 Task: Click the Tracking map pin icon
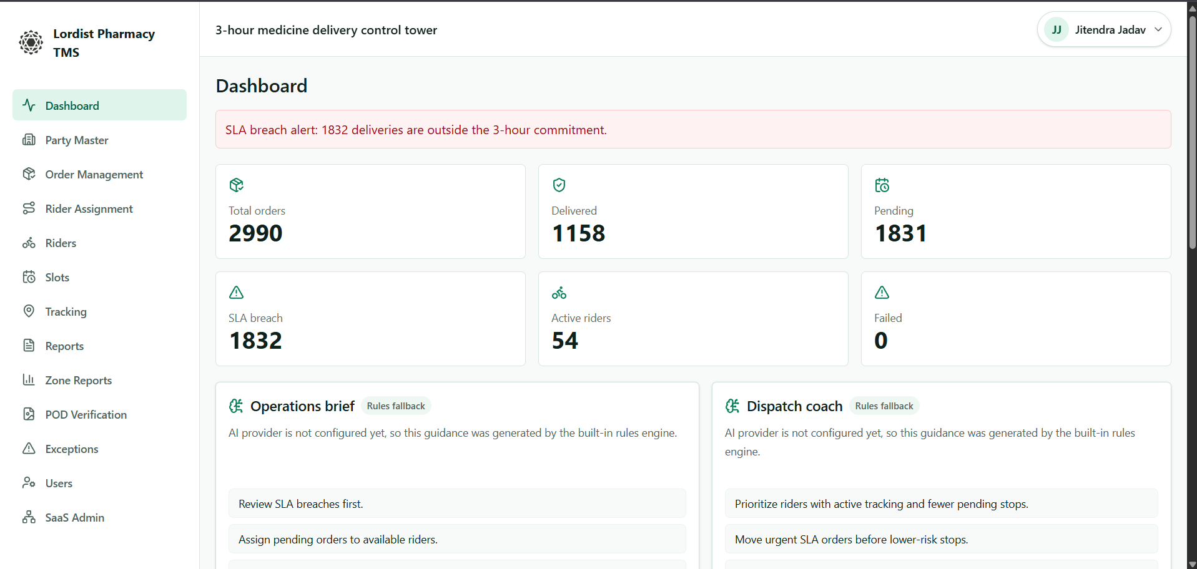click(x=29, y=311)
